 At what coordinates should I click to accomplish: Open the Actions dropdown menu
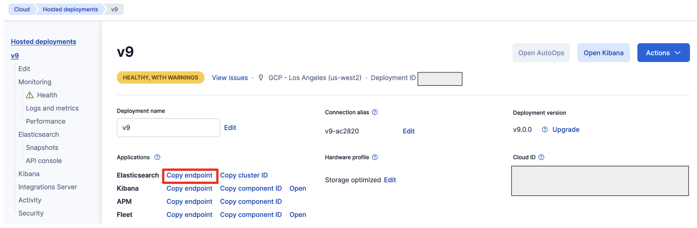click(x=663, y=53)
